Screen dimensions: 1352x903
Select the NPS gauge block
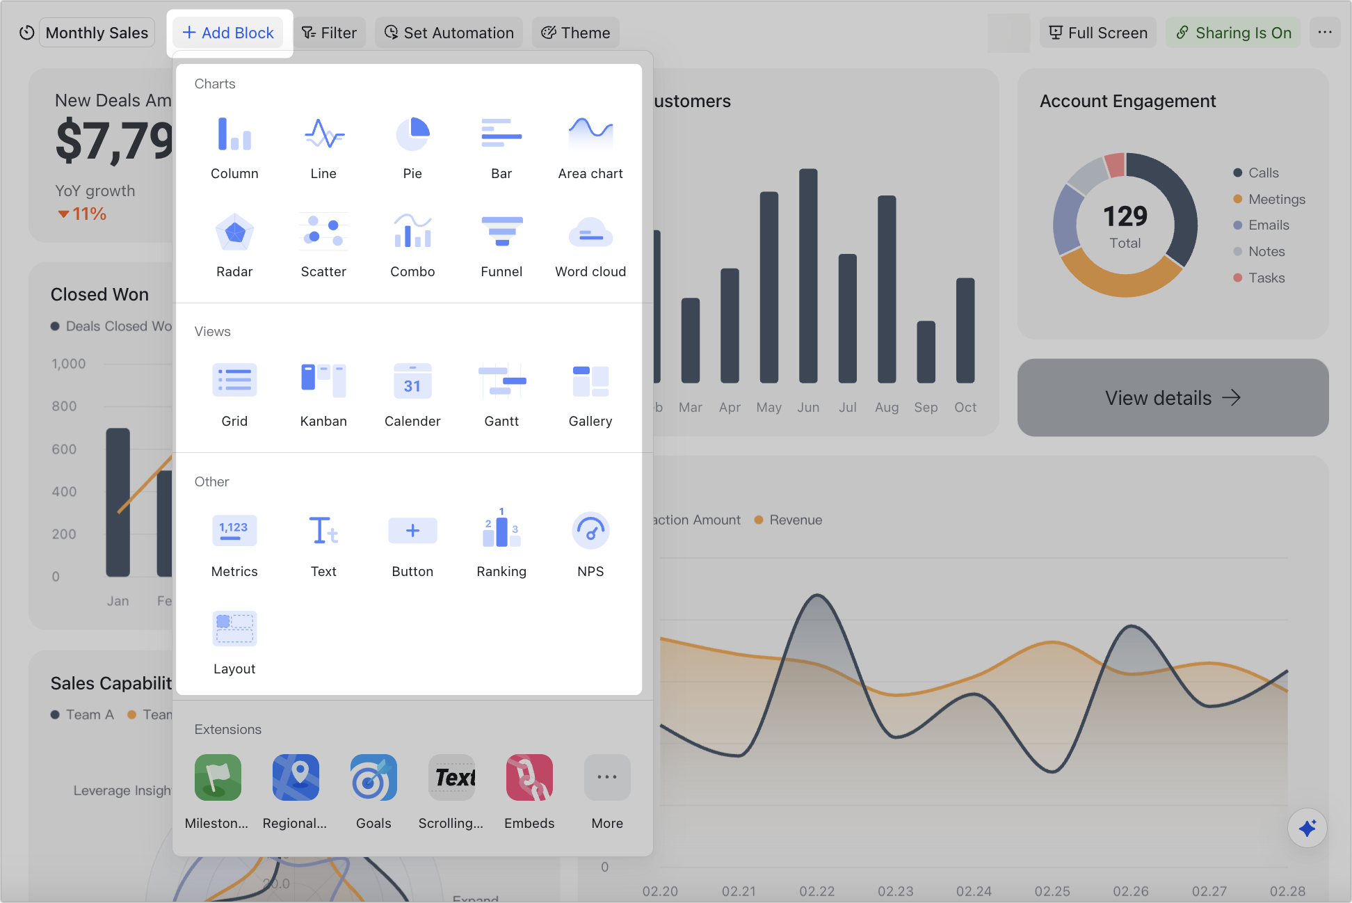pos(590,545)
